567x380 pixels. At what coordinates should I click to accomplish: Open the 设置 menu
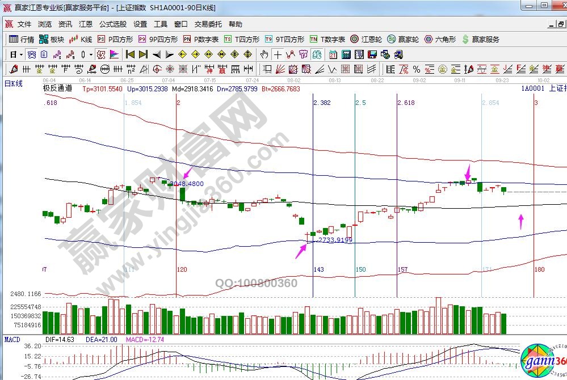140,24
